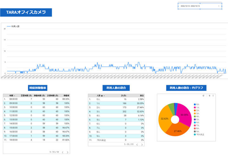Click the TARAオフィスカメラ title banner
Screen dimensions: 228x160
tap(26, 12)
